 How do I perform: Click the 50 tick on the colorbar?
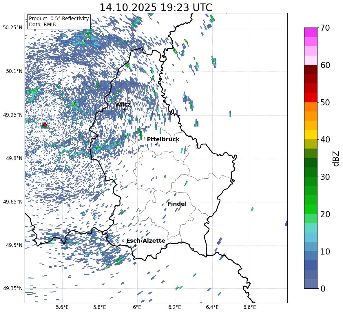click(x=325, y=102)
